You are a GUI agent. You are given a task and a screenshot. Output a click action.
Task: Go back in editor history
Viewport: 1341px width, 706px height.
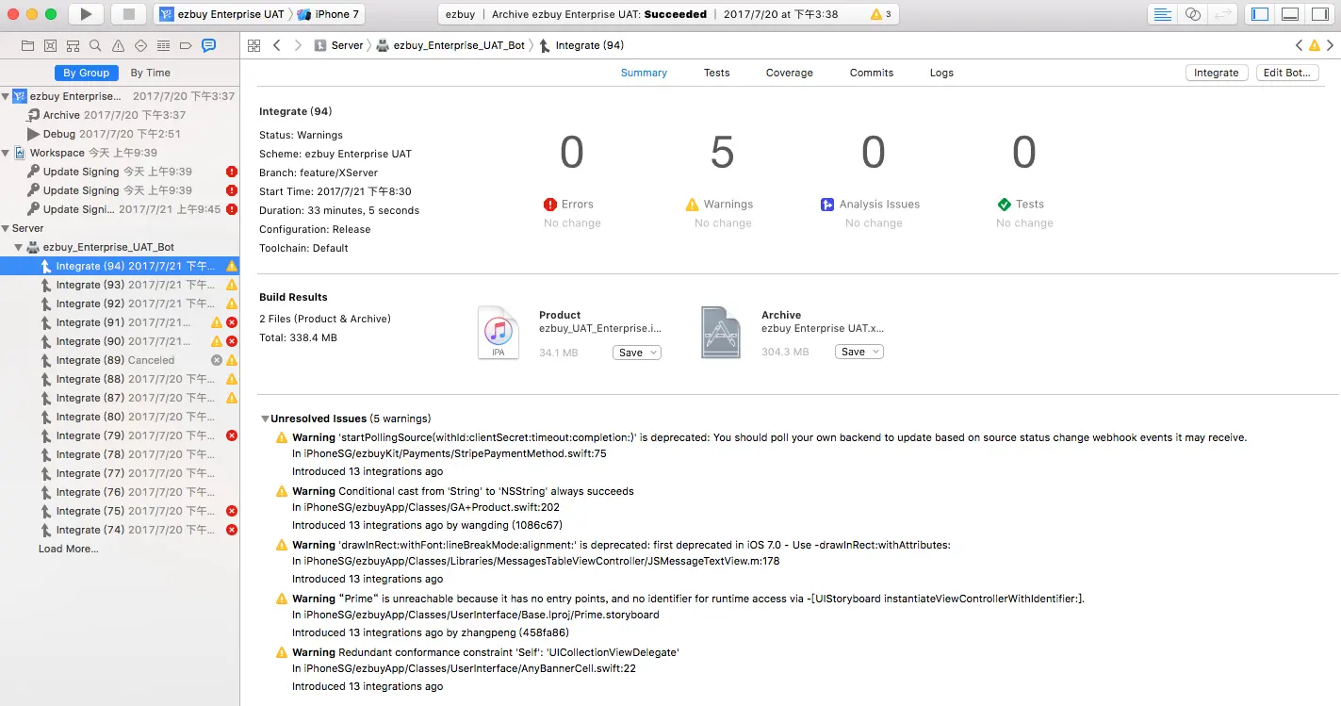pyautogui.click(x=276, y=45)
